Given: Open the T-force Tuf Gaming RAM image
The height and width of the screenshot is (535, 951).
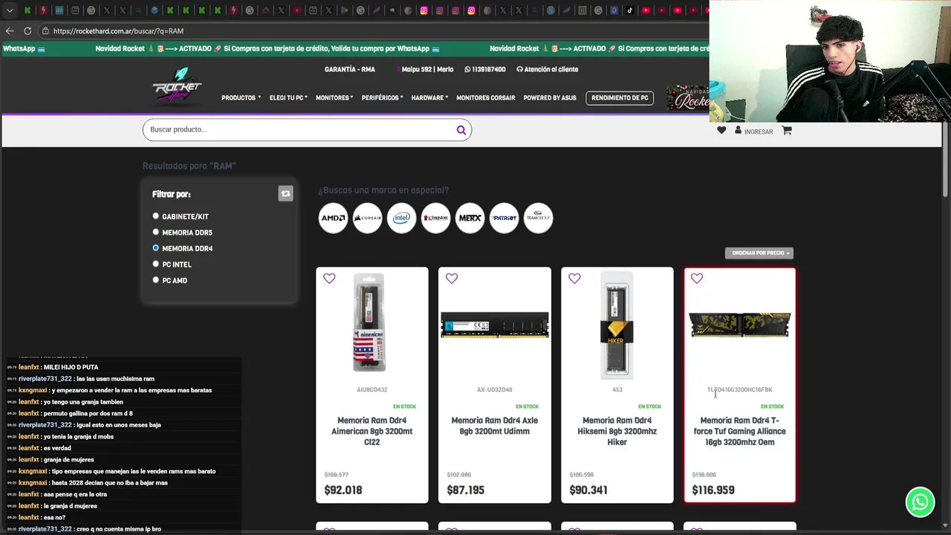Looking at the screenshot, I should pos(740,325).
